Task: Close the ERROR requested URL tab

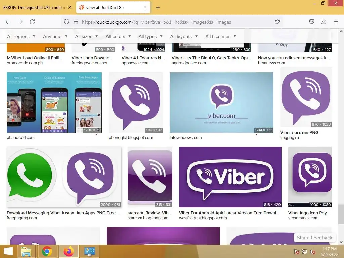Action: click(70, 7)
